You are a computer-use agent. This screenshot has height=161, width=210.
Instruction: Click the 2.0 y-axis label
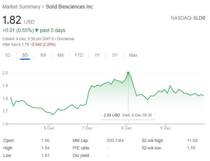[x=5, y=73]
